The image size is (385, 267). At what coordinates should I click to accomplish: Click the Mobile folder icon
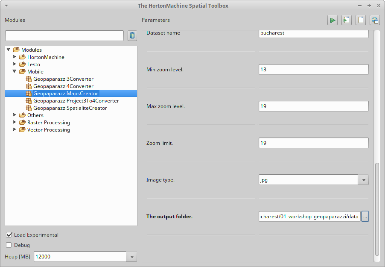click(22, 71)
